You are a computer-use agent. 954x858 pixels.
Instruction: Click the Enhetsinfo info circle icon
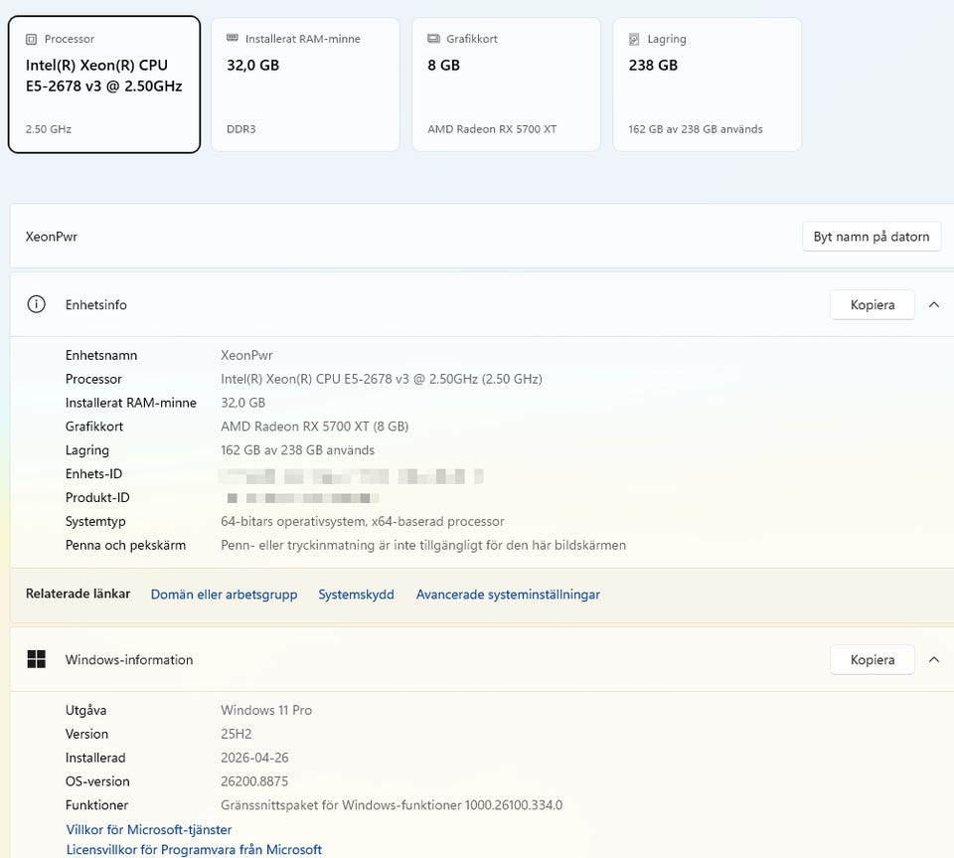[37, 304]
